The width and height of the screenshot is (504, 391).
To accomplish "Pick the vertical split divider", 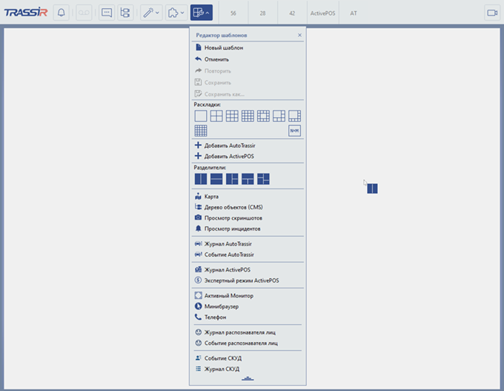I will click(201, 179).
